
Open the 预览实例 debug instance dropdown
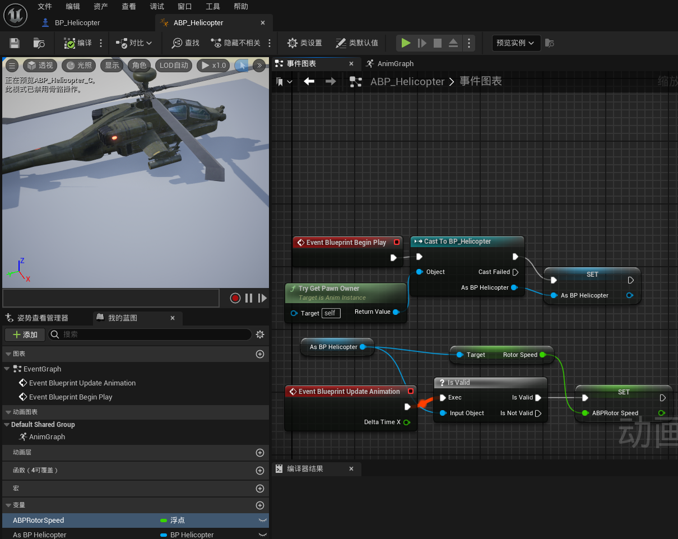(x=516, y=43)
